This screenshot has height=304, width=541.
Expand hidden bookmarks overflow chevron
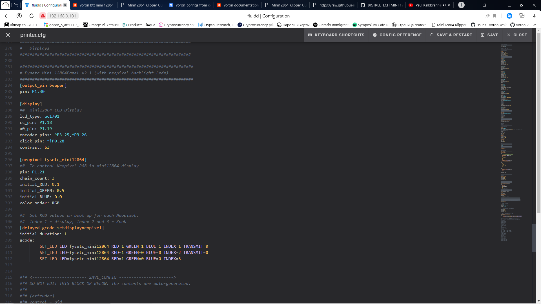(x=535, y=25)
